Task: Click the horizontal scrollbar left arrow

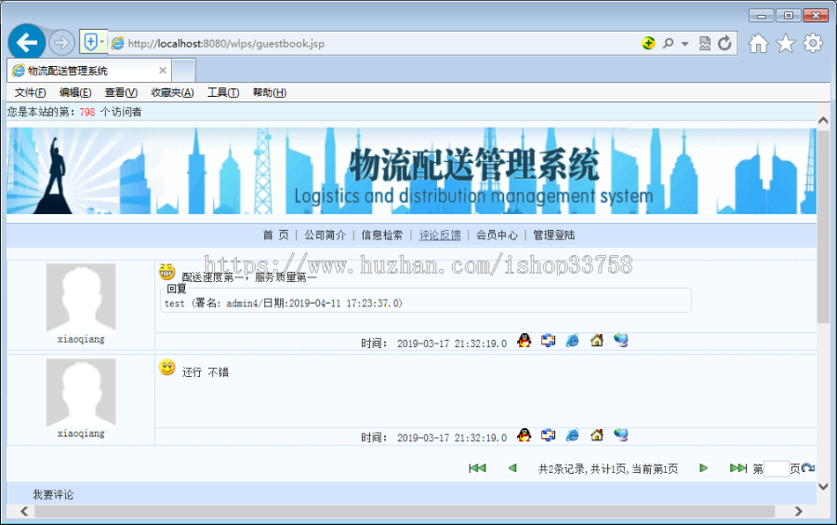Action: [x=24, y=511]
